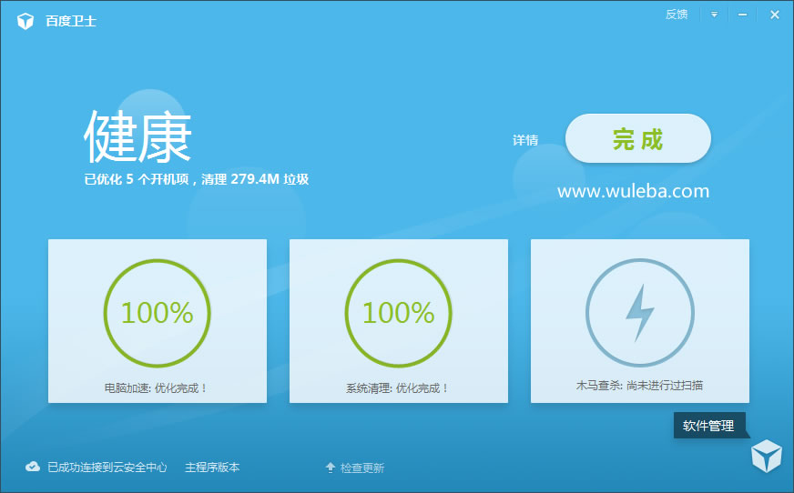Click the 完成 button

(638, 138)
